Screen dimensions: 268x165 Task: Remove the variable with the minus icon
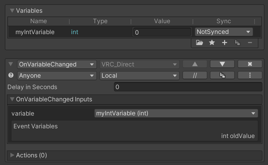(250, 43)
